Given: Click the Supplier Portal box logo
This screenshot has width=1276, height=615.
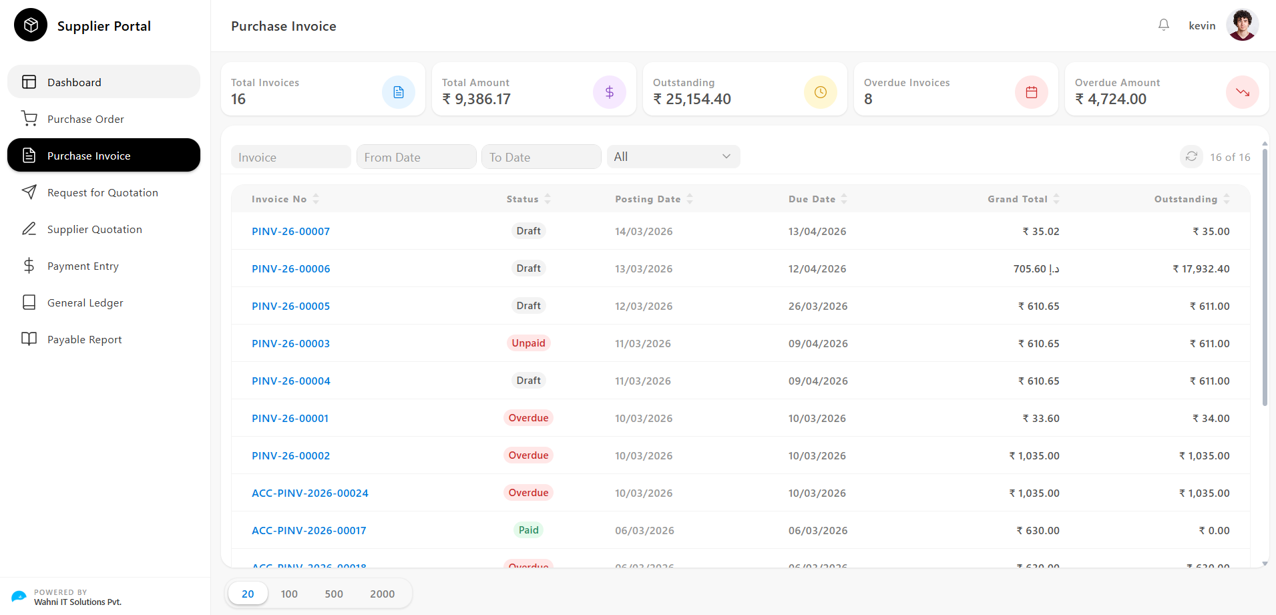Looking at the screenshot, I should [x=31, y=25].
